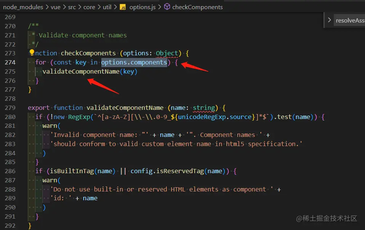This screenshot has width=365, height=230.
Task: Click the selected options.components text
Action: pos(134,63)
